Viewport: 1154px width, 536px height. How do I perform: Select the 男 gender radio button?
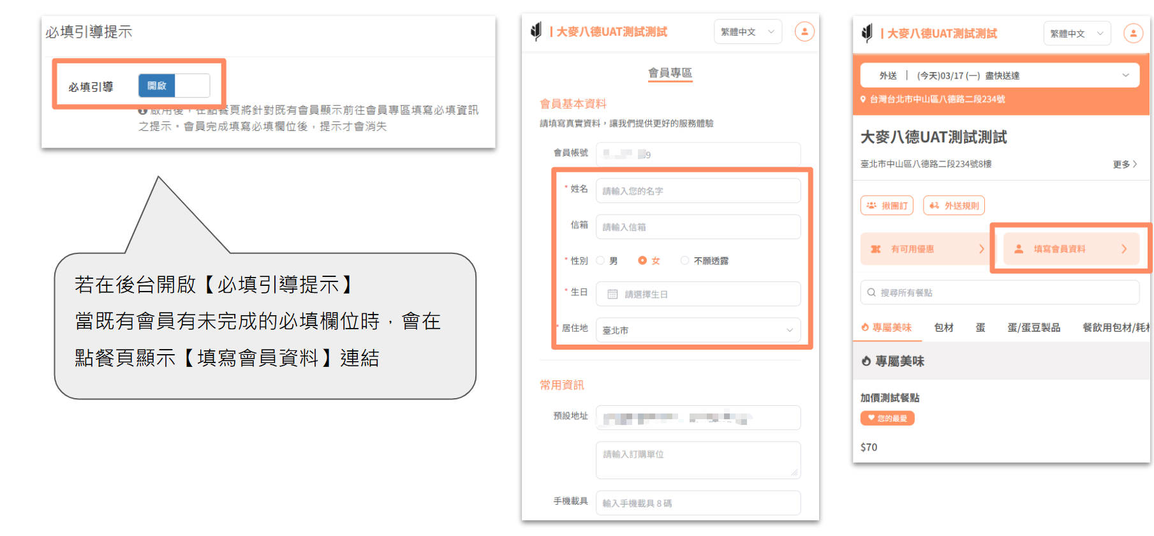click(x=600, y=260)
